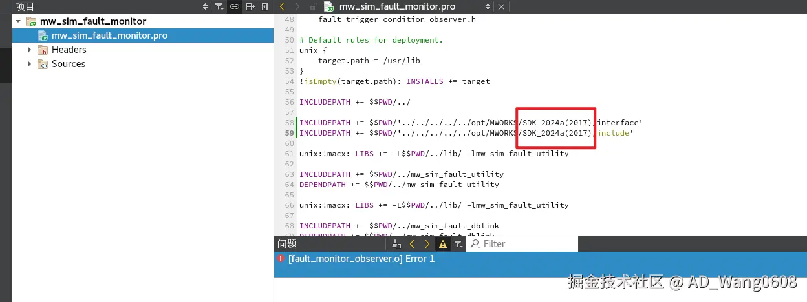Close the mw_sim_fault_monitor.pro editor document

502,6
